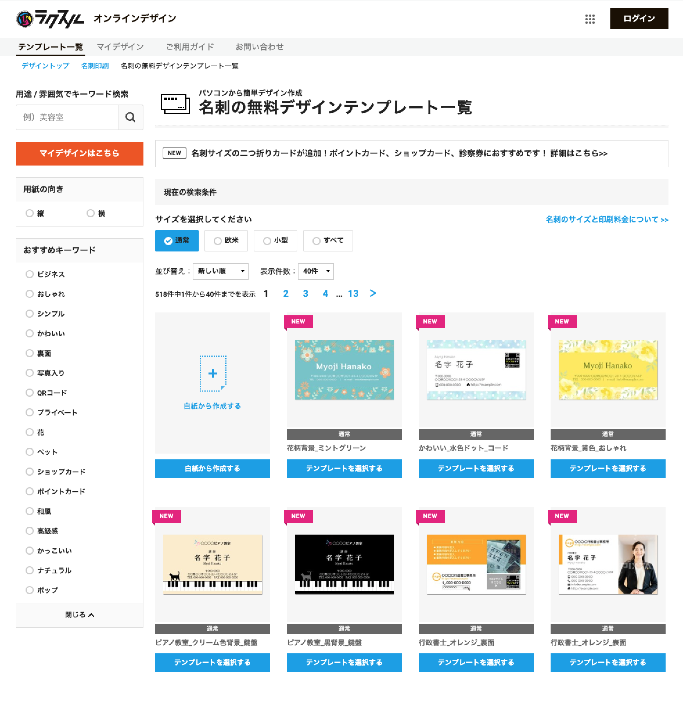Click the search magnifier icon
Image resolution: width=683 pixels, height=701 pixels.
point(130,117)
